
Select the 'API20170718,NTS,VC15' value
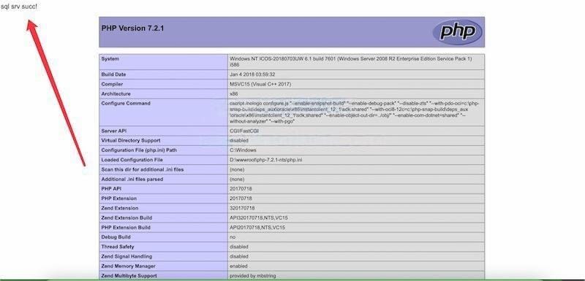[x=257, y=228]
